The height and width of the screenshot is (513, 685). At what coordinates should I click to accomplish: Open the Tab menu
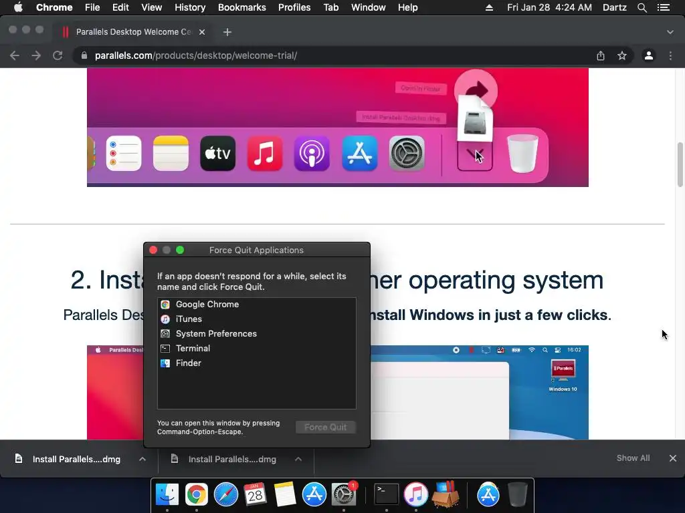pyautogui.click(x=330, y=7)
